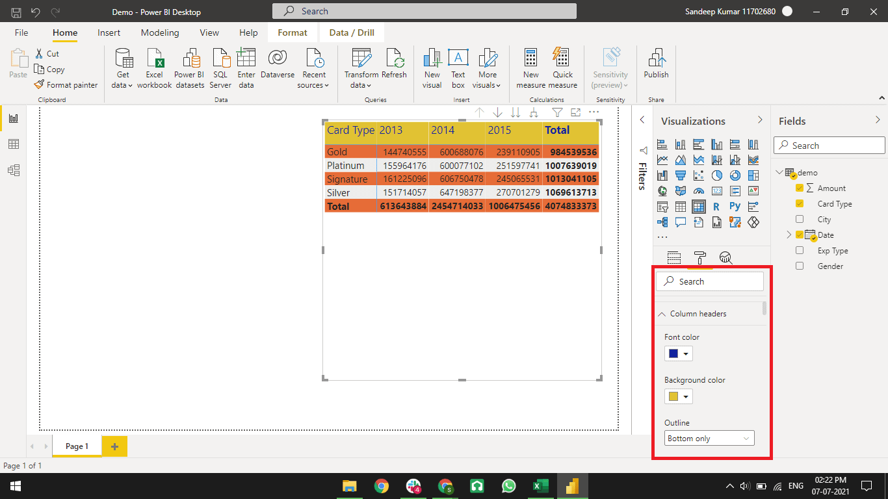Click inside the Visualizations search box
Screen dimensions: 888x499
point(709,281)
